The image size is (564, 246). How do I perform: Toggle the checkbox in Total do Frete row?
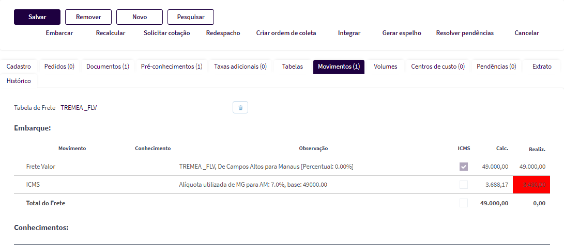(x=464, y=203)
